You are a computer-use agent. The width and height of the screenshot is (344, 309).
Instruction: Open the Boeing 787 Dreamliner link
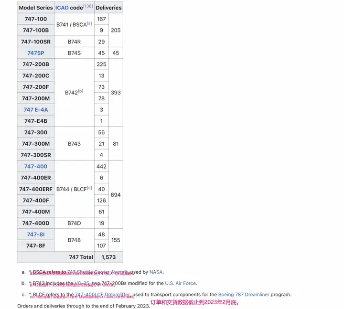point(244,295)
